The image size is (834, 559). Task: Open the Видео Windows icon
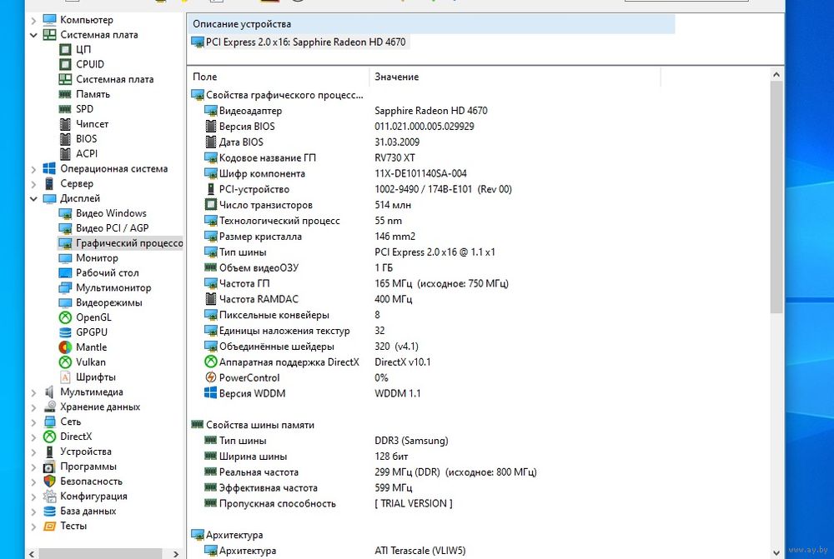65,213
